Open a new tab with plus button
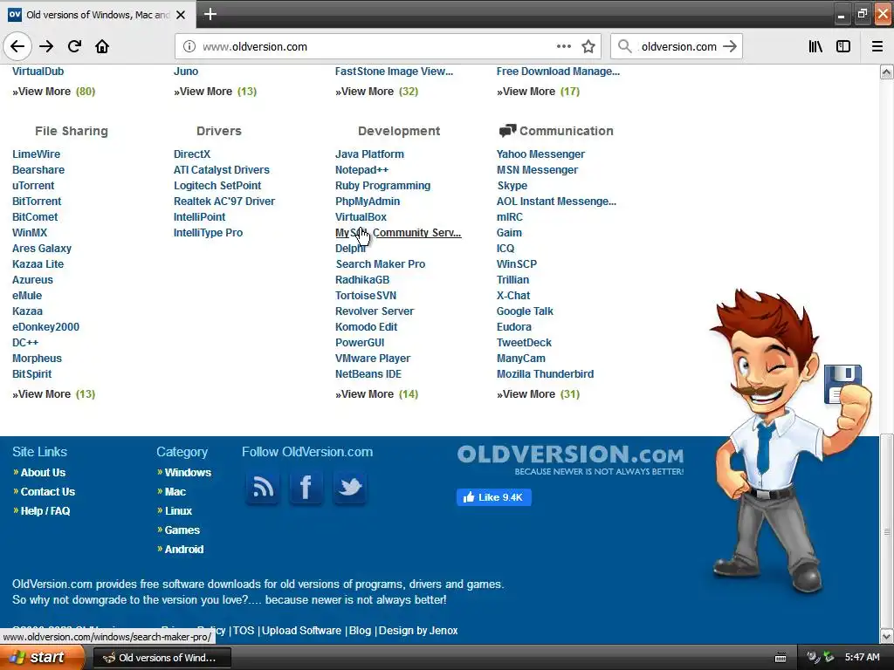This screenshot has height=670, width=894. pos(210,14)
